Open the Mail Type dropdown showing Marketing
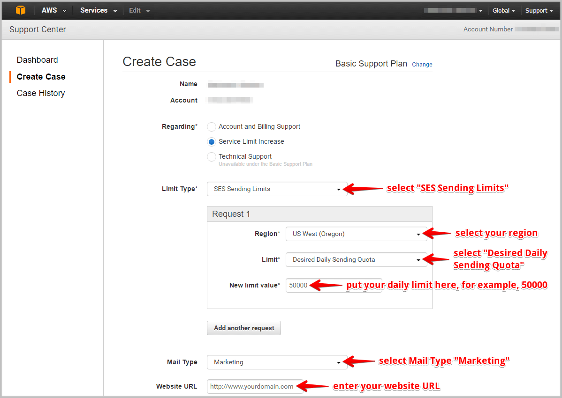Viewport: 562px width, 398px height. point(277,362)
